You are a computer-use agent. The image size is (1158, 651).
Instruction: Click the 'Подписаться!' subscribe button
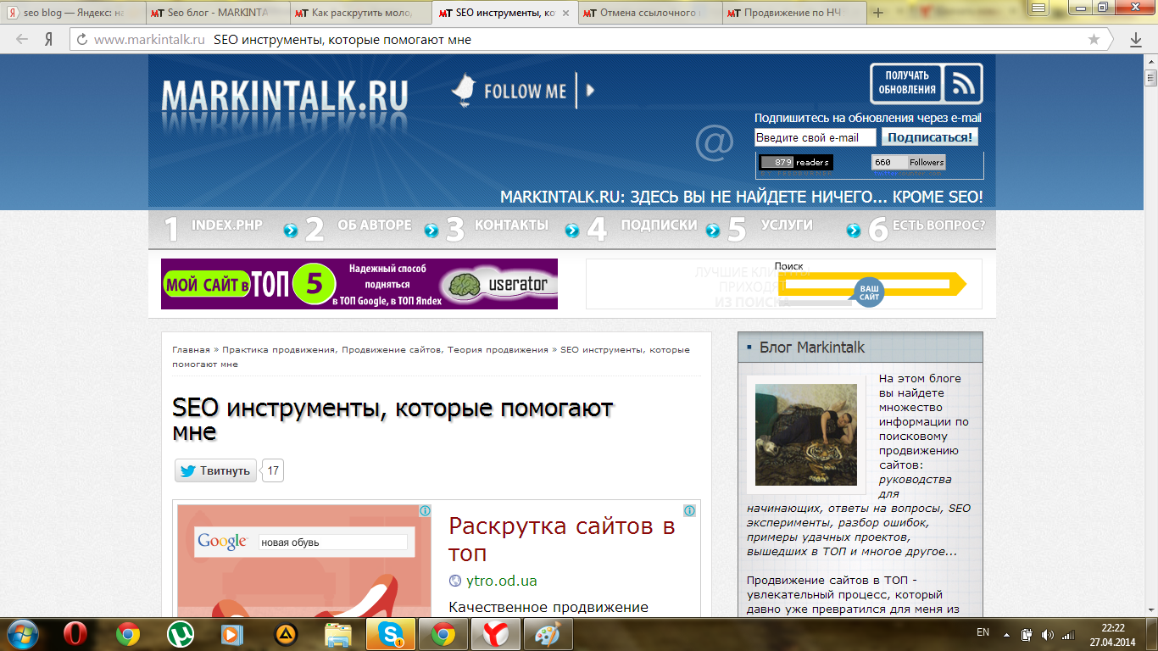coord(930,137)
